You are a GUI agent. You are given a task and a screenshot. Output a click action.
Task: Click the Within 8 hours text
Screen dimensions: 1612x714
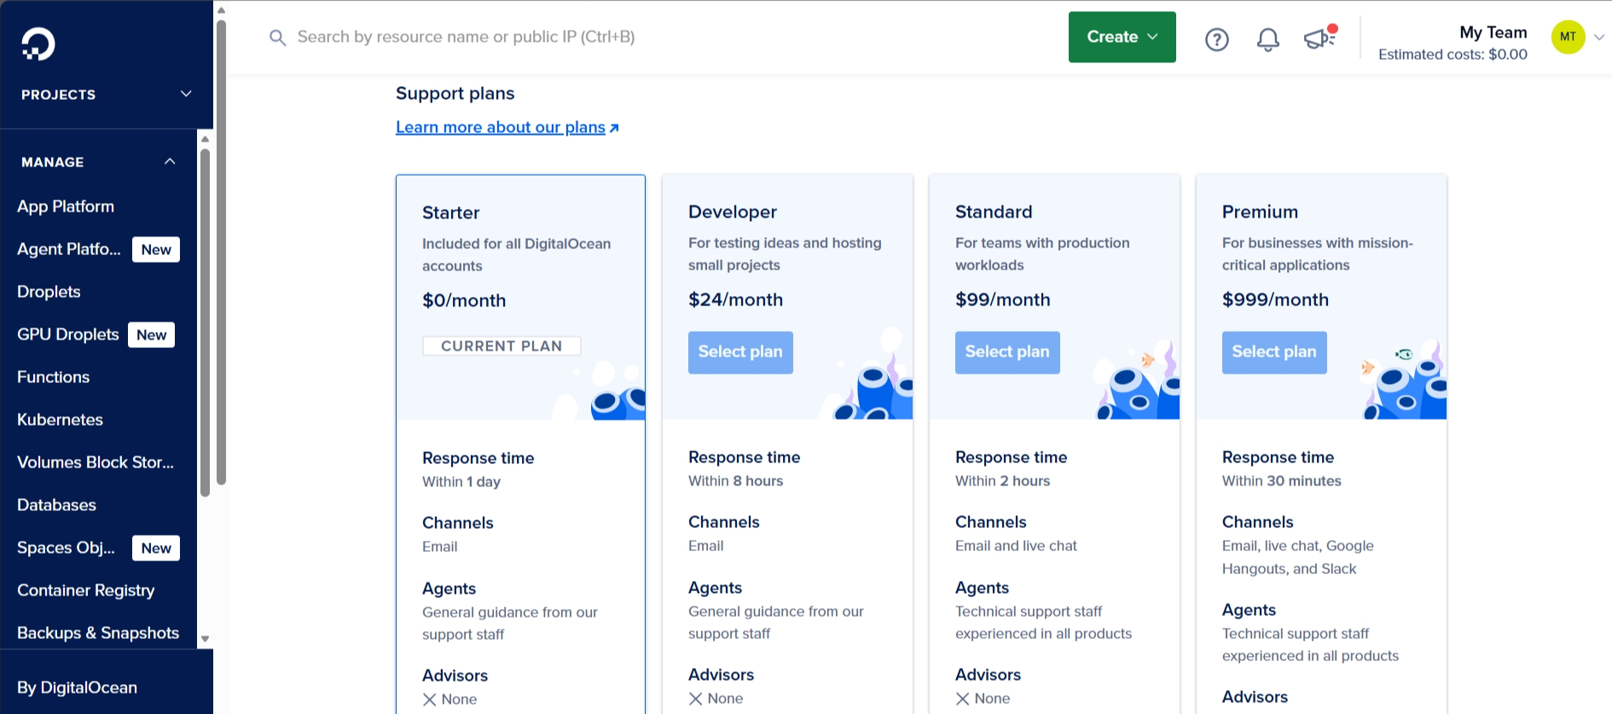point(735,481)
